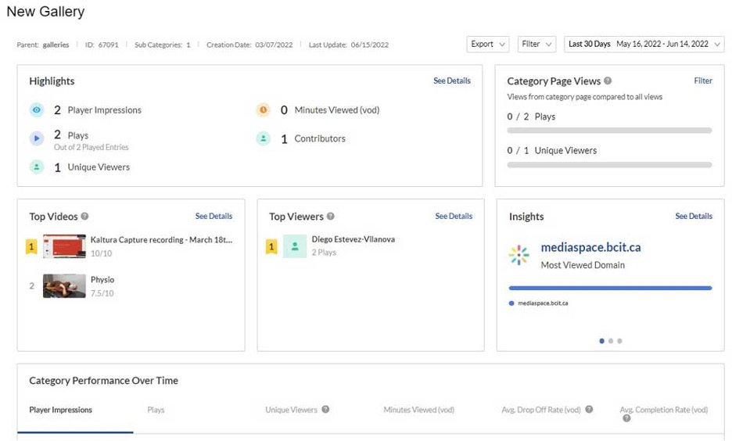Select the Minutes Viewed (vod) tab

pyautogui.click(x=418, y=410)
